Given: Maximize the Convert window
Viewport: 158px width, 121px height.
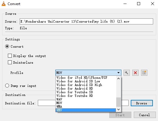Looking at the screenshot, I should [x=139, y=4].
